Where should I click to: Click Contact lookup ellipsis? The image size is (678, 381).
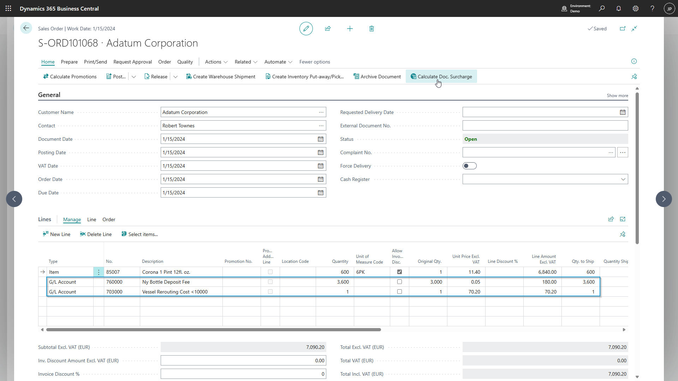(321, 126)
